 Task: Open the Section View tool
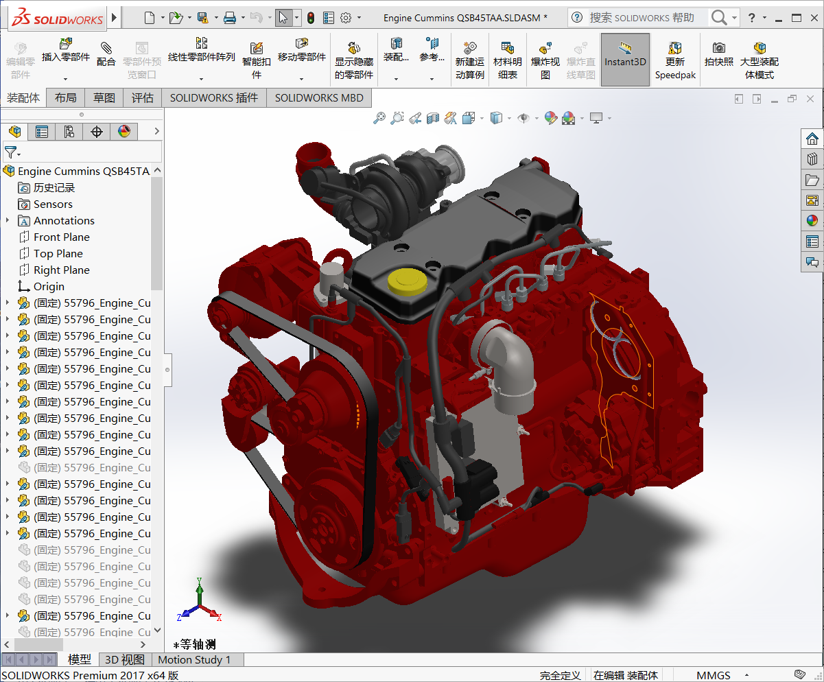(x=432, y=118)
